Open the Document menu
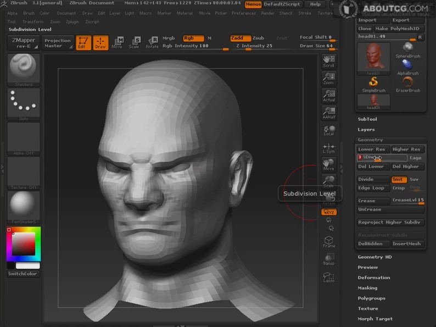436x327 pixels. pos(66,13)
